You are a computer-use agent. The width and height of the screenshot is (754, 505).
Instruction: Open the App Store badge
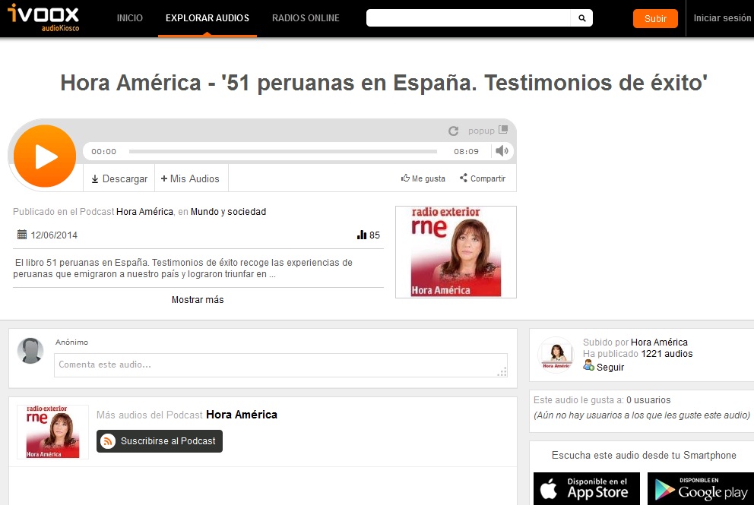587,489
